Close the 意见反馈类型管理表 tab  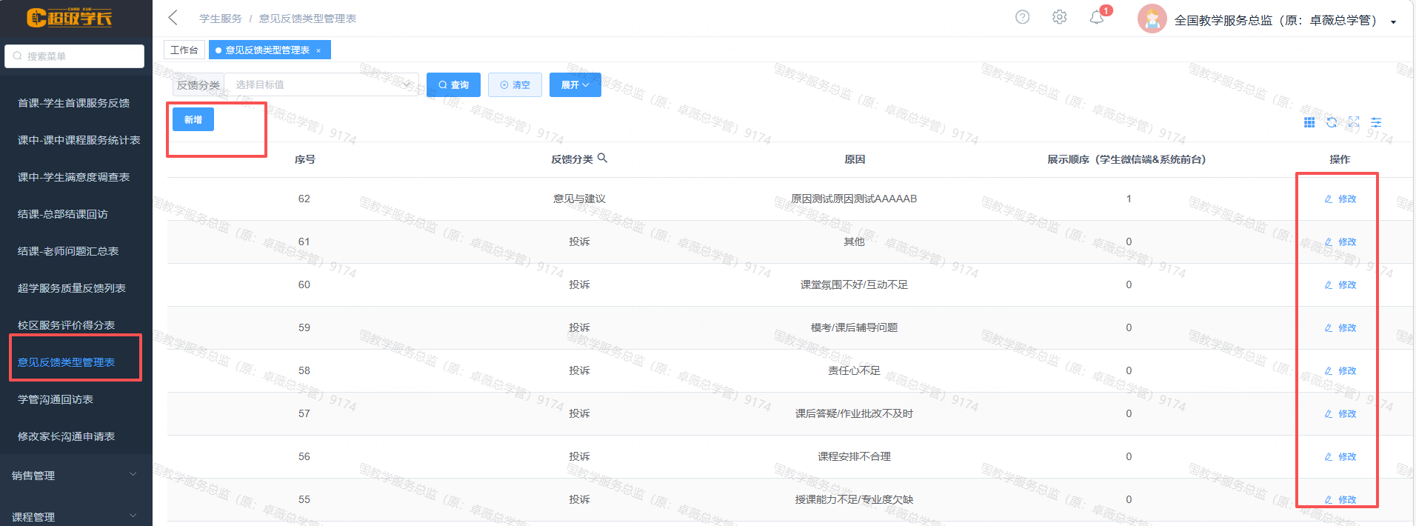click(x=318, y=50)
